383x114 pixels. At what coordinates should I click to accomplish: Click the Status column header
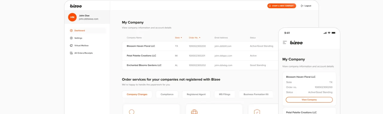point(253,38)
